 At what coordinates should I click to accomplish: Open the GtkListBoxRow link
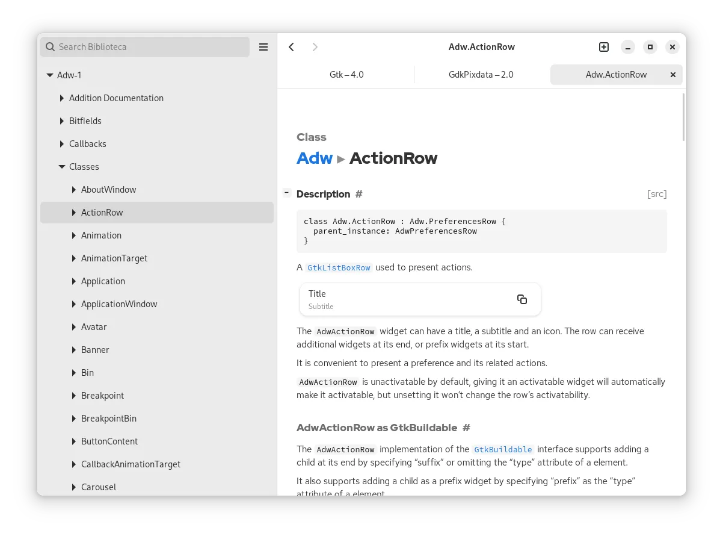pos(339,267)
